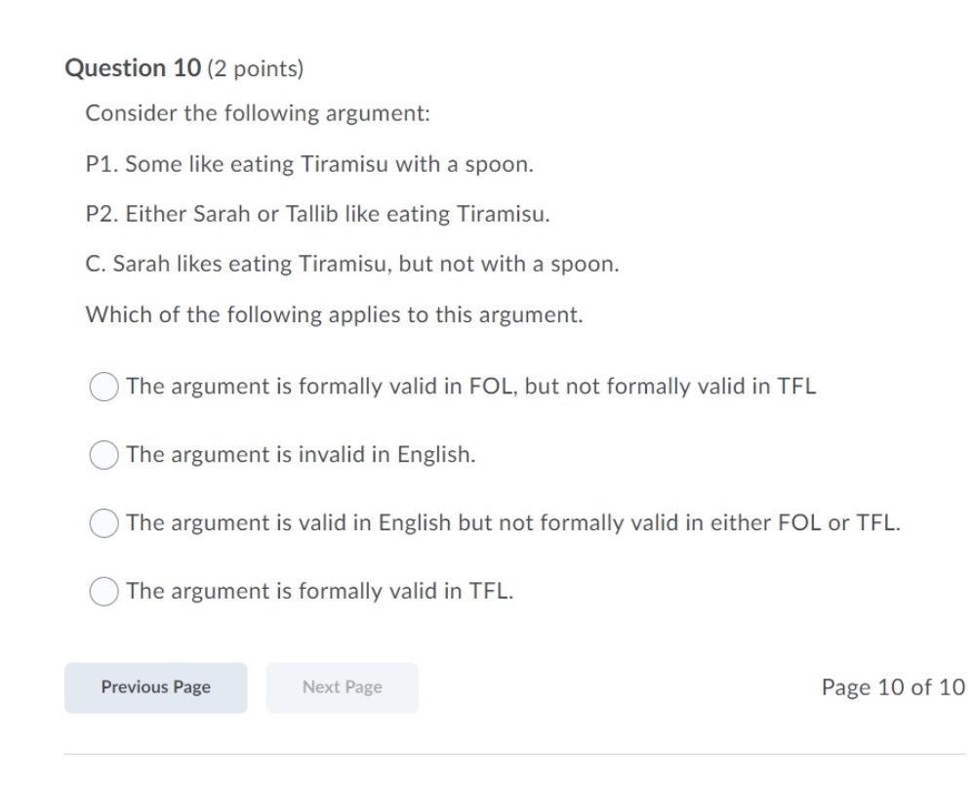
Task: Select the argument is invalid in English option
Action: coord(104,454)
